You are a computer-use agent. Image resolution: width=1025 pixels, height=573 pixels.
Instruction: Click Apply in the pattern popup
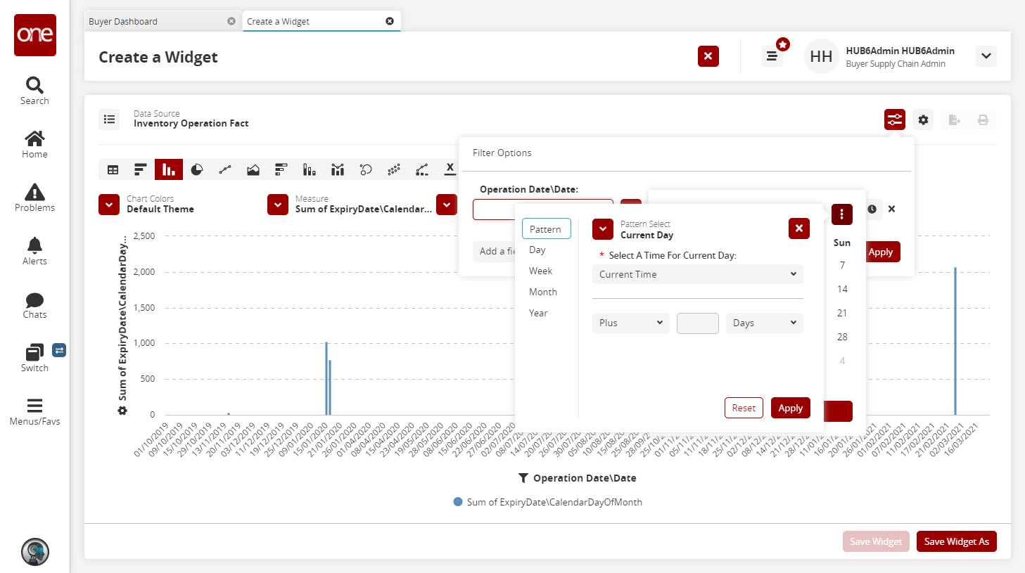[x=791, y=408]
